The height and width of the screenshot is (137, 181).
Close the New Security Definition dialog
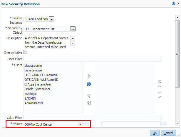click(x=178, y=4)
